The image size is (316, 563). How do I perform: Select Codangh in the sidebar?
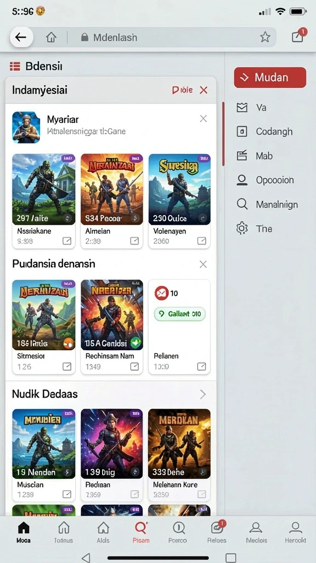[x=265, y=131]
